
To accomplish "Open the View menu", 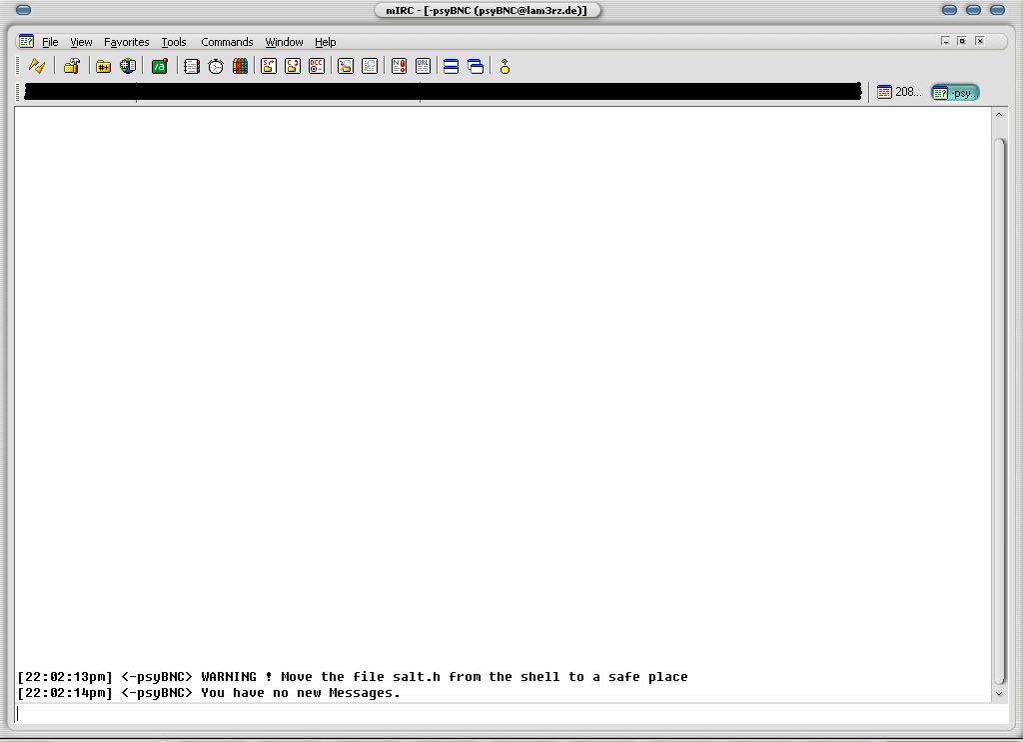I will tap(81, 42).
